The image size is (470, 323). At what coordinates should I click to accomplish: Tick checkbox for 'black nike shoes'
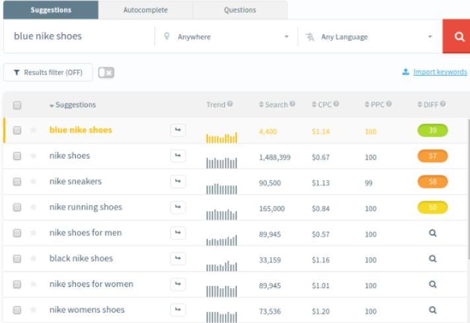(17, 258)
